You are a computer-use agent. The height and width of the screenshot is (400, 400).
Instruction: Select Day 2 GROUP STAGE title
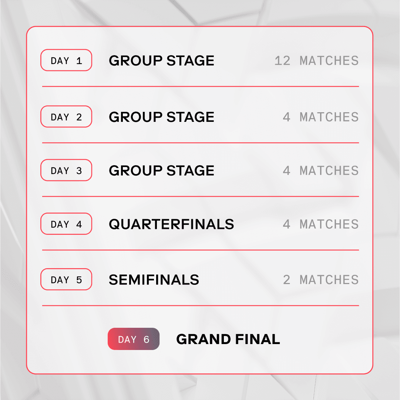(x=161, y=117)
